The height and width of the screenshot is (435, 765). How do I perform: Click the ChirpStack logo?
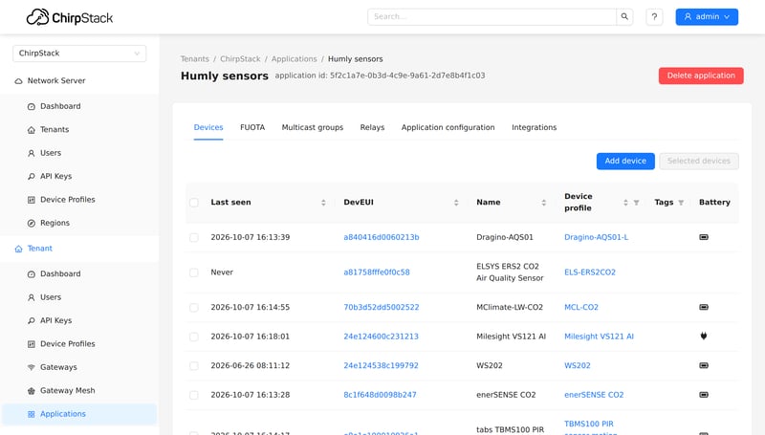[69, 17]
